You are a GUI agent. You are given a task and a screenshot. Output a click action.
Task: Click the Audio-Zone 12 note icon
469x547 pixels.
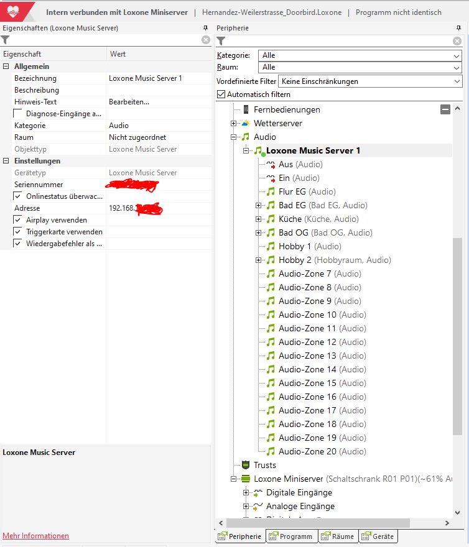coord(271,342)
